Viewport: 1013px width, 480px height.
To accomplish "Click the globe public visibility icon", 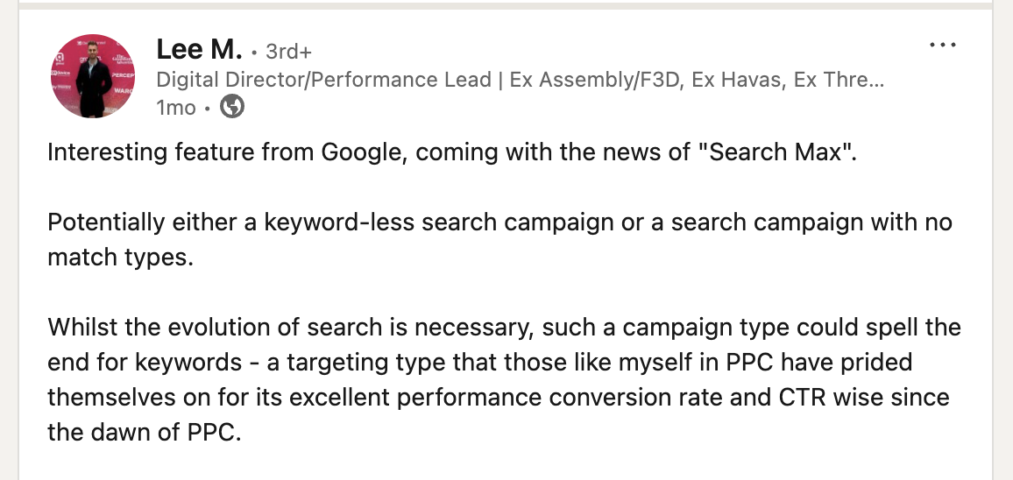I will 232,107.
